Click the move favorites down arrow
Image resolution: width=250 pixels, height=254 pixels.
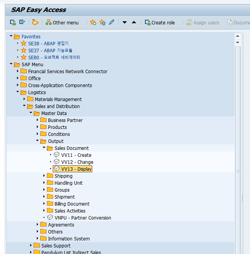tap(124, 22)
